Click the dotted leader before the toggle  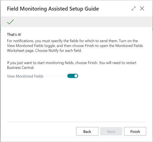(x=55, y=76)
